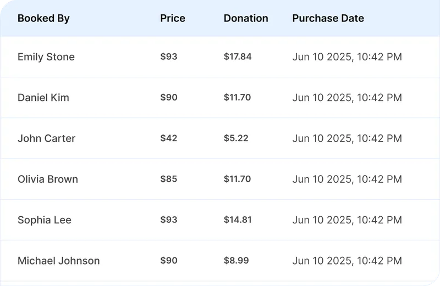Click Michael Johnson's name
The height and width of the screenshot is (286, 440).
point(59,261)
